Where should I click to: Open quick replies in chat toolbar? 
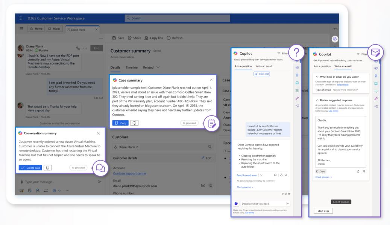point(22,190)
